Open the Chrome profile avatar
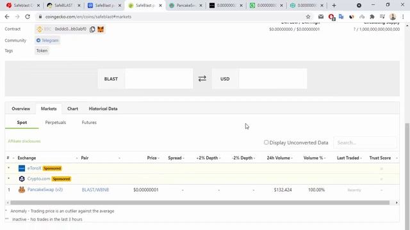The image size is (410, 230). 393,17
